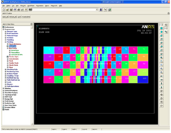The height and width of the screenshot is (133, 171).
Task: Click inside the ANSYS command input field
Action: click(64, 10)
